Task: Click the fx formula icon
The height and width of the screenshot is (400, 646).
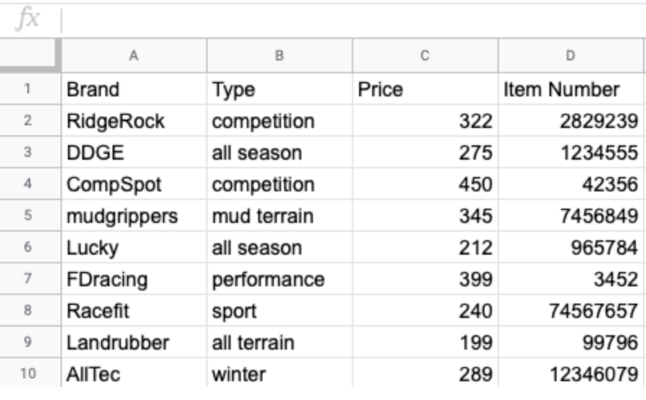Action: coord(28,19)
